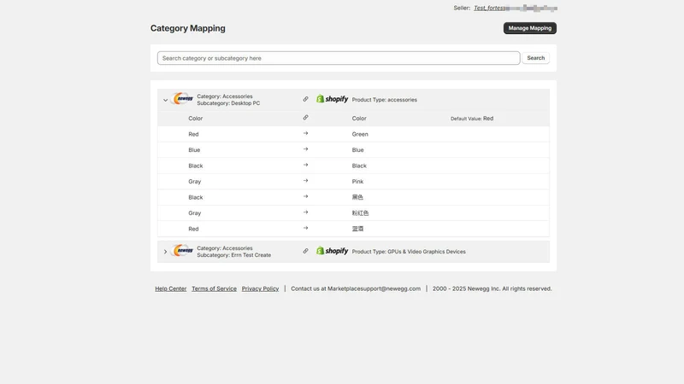The image size is (684, 384).
Task: Click arrow icon in Red to Green row
Action: [305, 134]
